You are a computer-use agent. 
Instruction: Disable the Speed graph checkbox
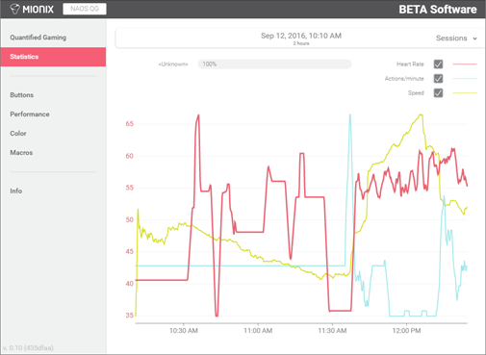point(438,93)
